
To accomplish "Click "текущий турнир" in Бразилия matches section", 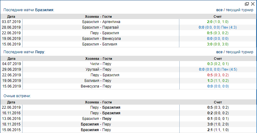I will (x=239, y=10).
